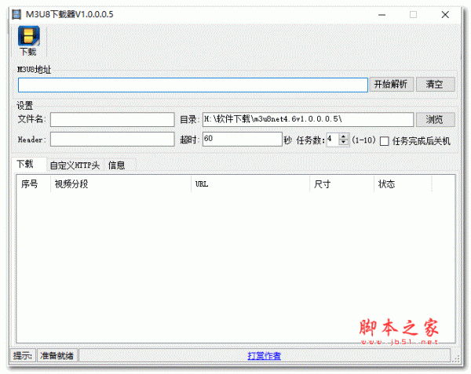Enable the 任务完成后关机 checkbox
This screenshot has width=471, height=374.
(384, 141)
